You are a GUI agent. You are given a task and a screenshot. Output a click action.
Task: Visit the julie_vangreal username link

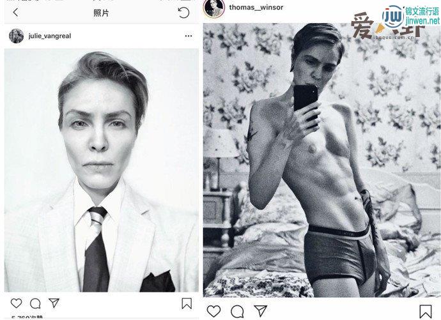[x=50, y=36]
